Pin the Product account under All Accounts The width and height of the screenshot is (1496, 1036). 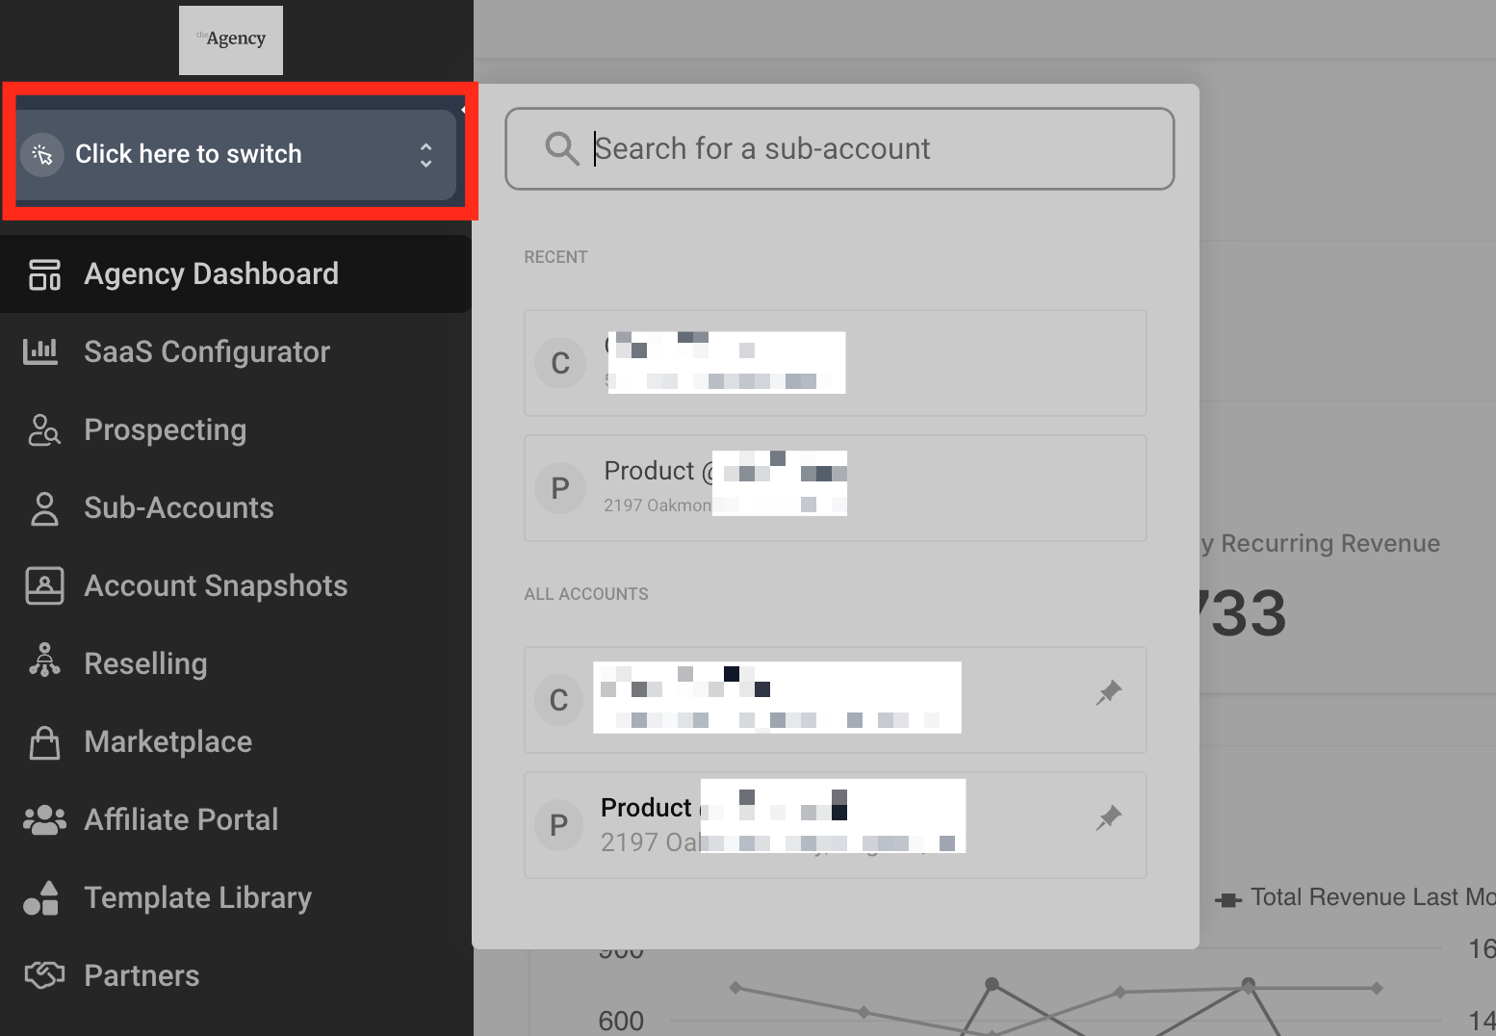pos(1109,818)
